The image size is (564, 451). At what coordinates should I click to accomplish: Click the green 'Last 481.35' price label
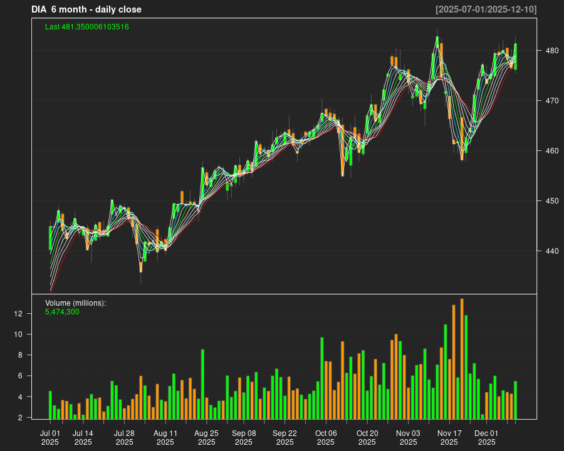(x=87, y=27)
